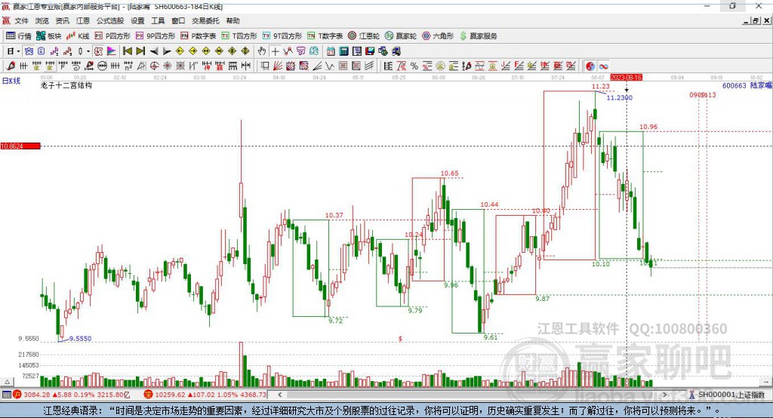Jump to first bar with skip-start icon
This screenshot has height=418, width=773.
click(x=127, y=51)
